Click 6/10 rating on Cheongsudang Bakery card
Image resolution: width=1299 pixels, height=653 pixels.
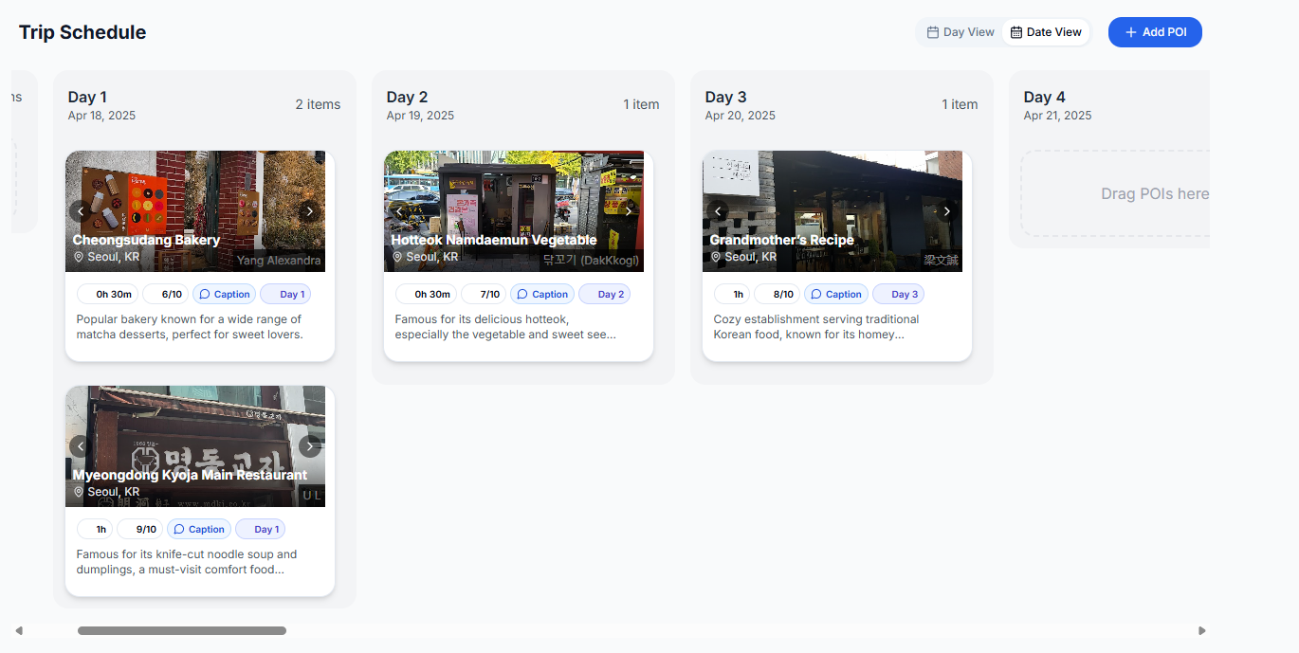[166, 295]
